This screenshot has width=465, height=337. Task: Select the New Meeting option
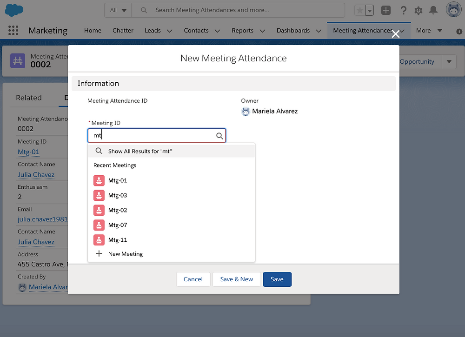pyautogui.click(x=172, y=254)
